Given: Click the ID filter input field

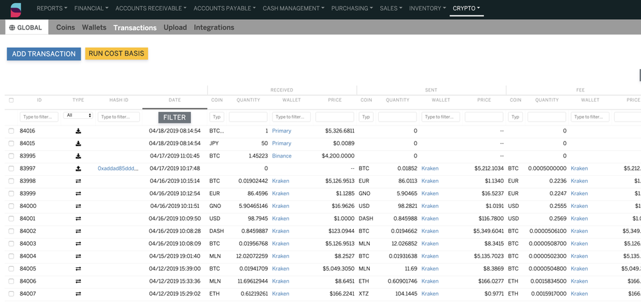Looking at the screenshot, I should [39, 116].
